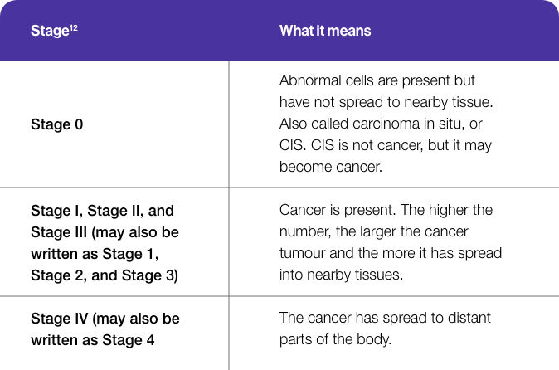Image resolution: width=559 pixels, height=370 pixels.
Task: Click the "The cancer has spread to distant" line
Action: pos(385,318)
